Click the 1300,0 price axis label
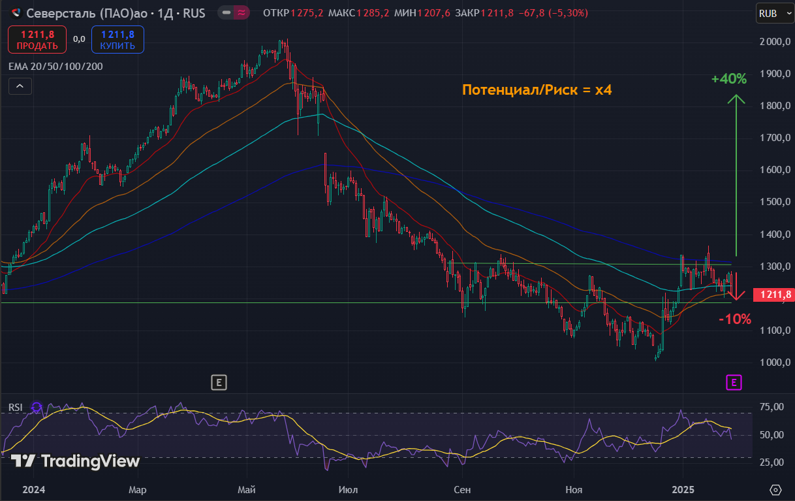The height and width of the screenshot is (501, 795). [774, 267]
